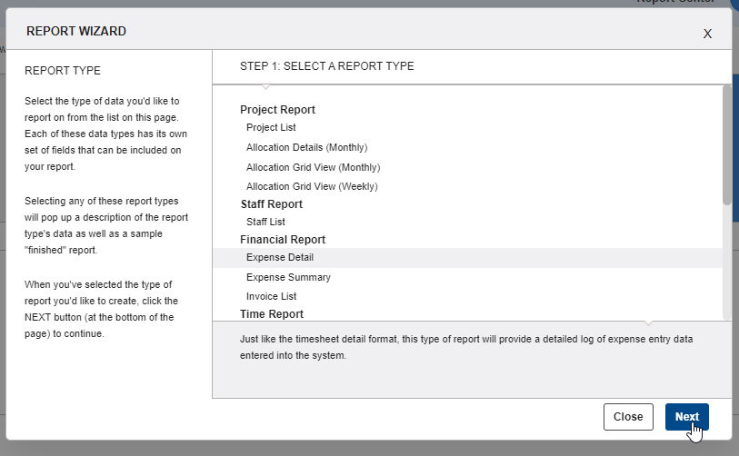Pick the Staff List report
This screenshot has height=456, width=739.
[x=265, y=222]
